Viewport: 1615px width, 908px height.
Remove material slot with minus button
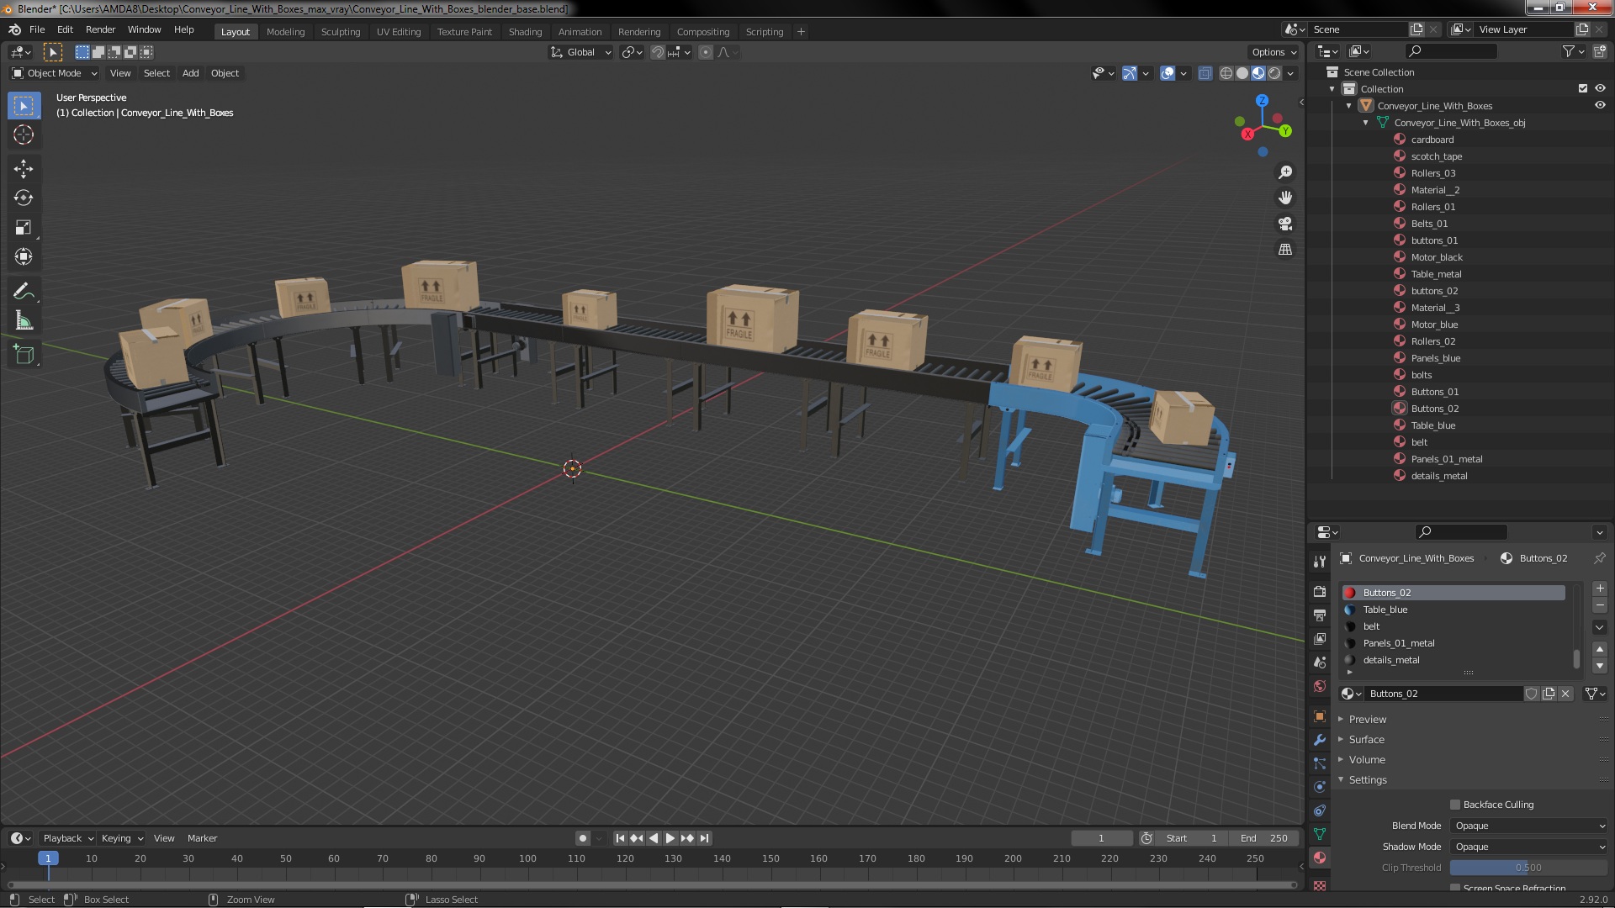click(1600, 605)
